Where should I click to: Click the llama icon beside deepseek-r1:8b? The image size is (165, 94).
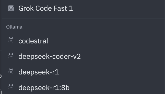coord(11,87)
